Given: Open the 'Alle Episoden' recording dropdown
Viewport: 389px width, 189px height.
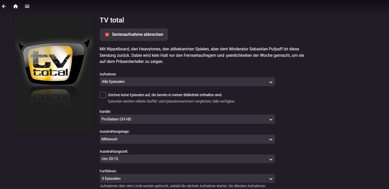Looking at the screenshot, I should (185, 82).
